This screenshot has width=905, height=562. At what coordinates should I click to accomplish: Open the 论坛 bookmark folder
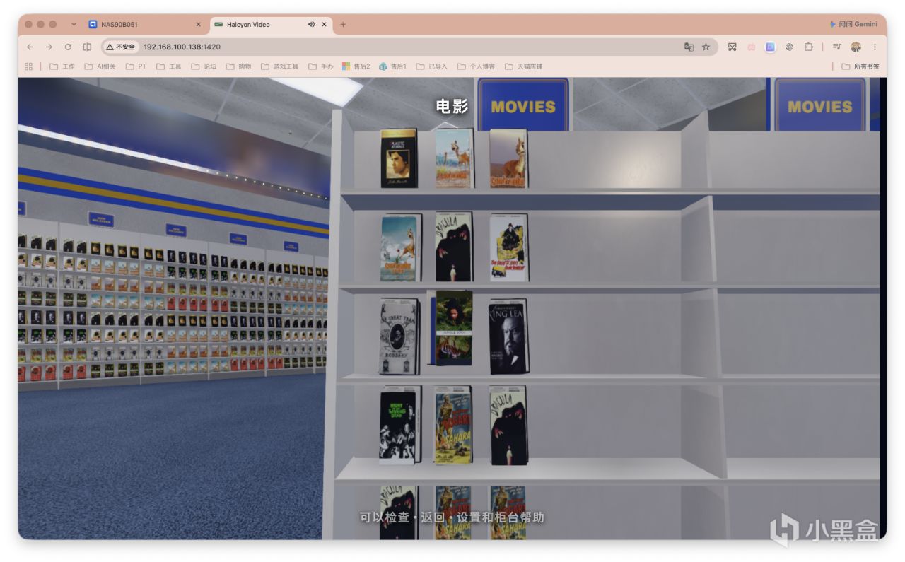pos(204,66)
